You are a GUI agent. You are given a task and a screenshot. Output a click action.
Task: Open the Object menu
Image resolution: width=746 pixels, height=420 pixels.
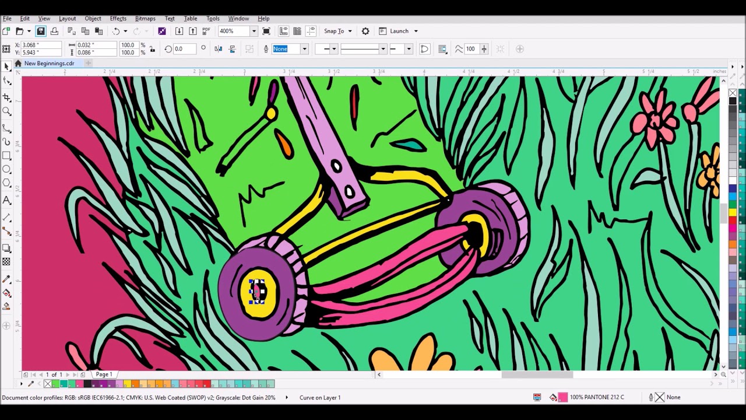[x=93, y=18]
